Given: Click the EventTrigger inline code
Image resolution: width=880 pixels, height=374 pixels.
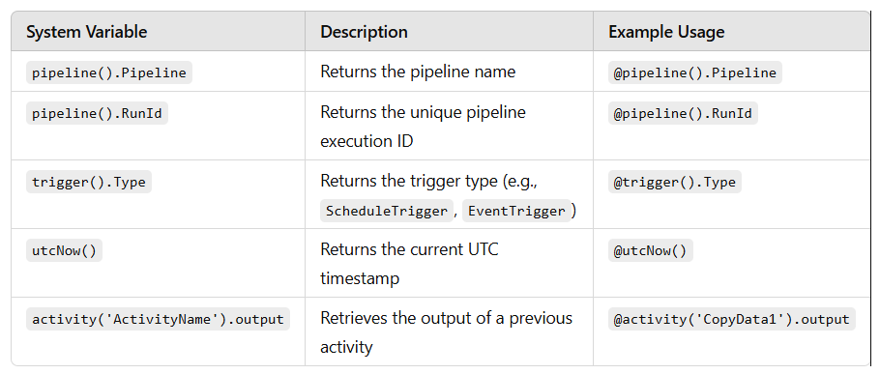Looking at the screenshot, I should [516, 211].
